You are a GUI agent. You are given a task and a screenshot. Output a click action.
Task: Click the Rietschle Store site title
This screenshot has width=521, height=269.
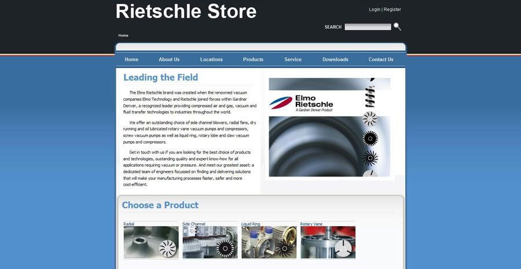tap(186, 11)
